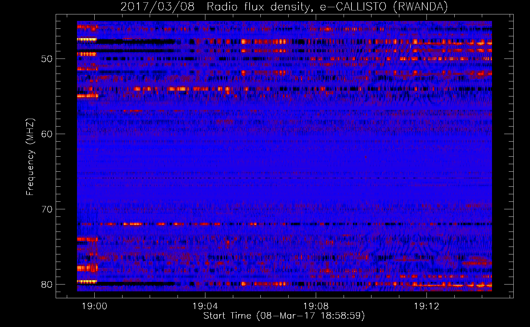The width and height of the screenshot is (530, 327).
Task: Click the Frequency (MHZ) axis label
Action: coord(30,157)
